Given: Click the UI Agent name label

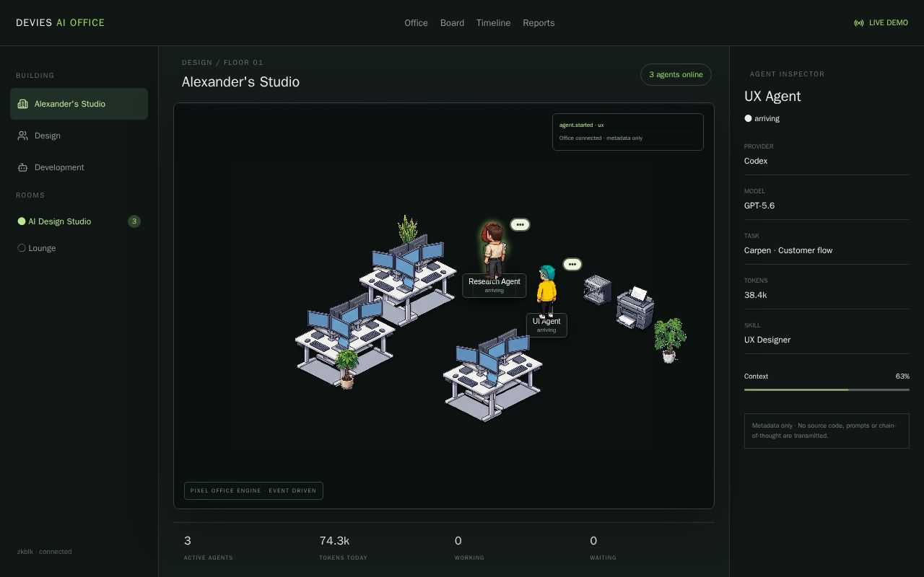Looking at the screenshot, I should pos(546,325).
